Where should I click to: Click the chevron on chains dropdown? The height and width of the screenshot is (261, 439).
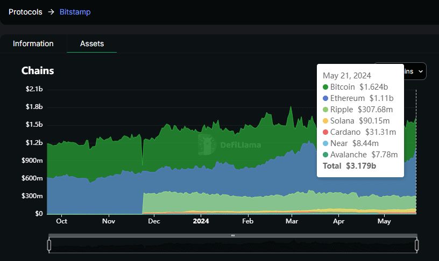[420, 71]
